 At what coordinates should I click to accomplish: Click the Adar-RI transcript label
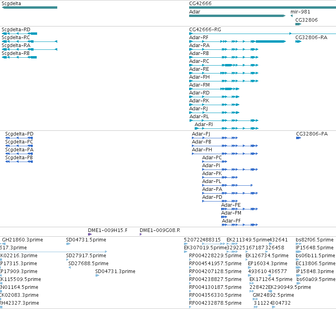pos(204,124)
